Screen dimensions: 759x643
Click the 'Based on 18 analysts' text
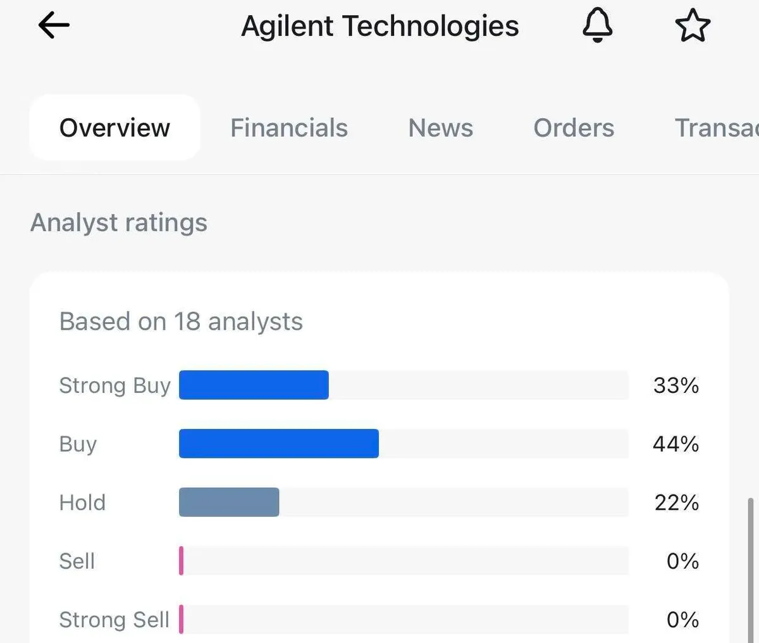point(181,321)
